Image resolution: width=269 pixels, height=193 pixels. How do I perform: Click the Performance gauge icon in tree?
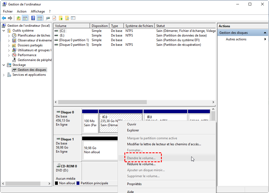pyautogui.click(x=14, y=55)
